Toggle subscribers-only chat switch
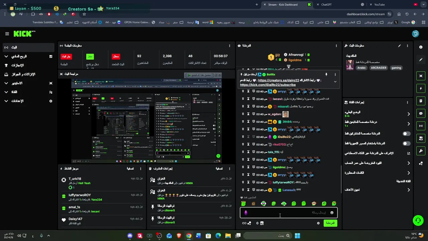 (406, 134)
